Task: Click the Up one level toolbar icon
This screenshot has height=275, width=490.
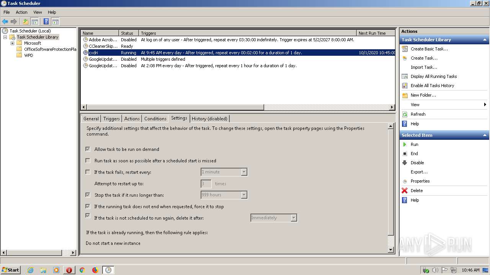Action: tap(26, 21)
